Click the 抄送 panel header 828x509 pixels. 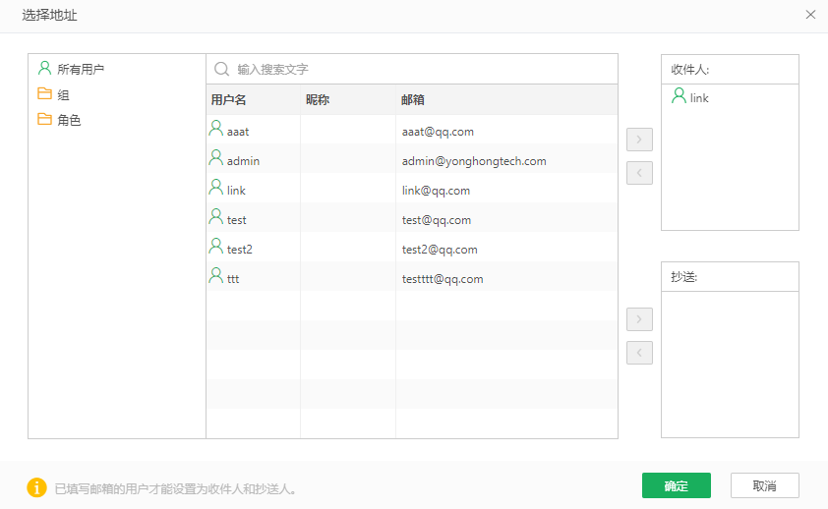730,277
